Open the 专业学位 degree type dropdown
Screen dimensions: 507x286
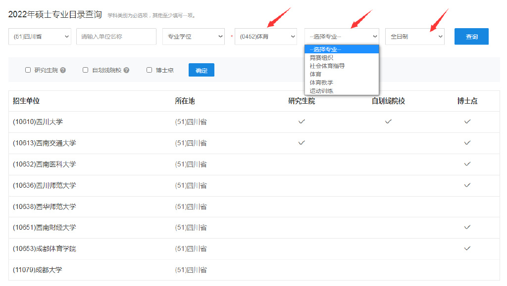click(193, 37)
